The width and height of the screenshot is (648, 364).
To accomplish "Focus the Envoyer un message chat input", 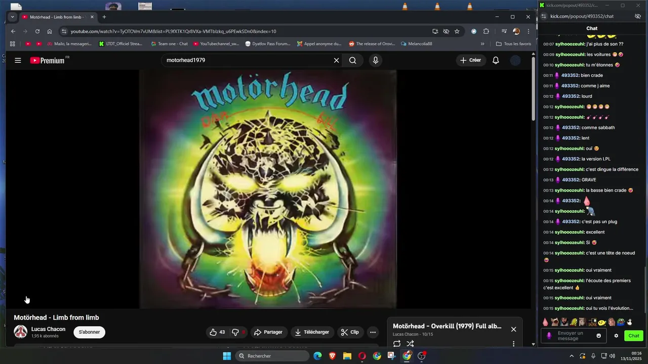I will tap(572, 336).
